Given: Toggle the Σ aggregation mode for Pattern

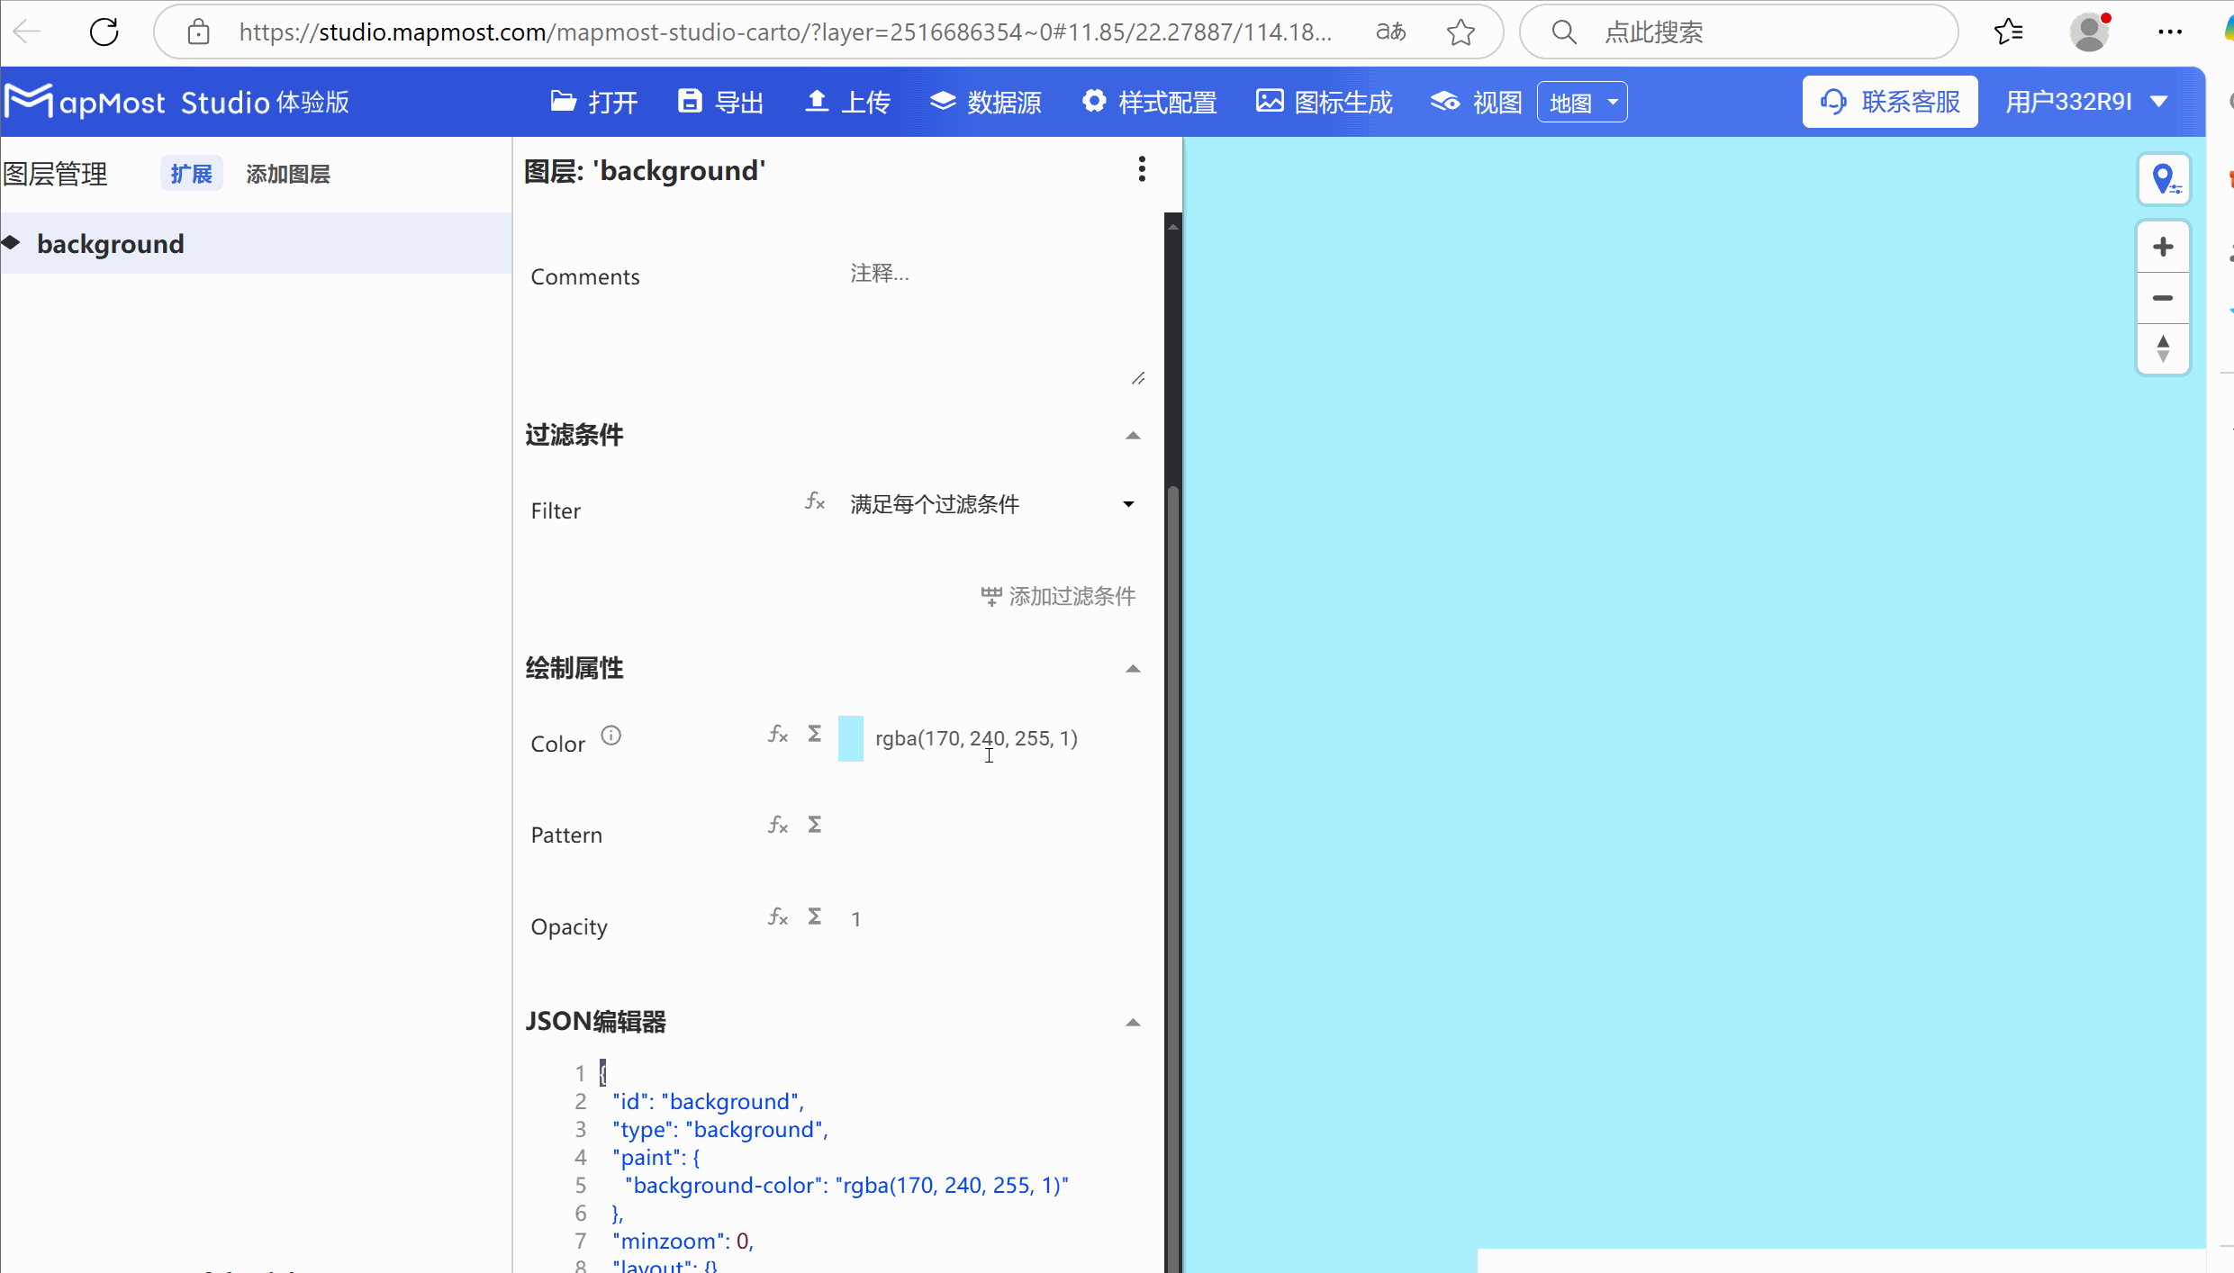Looking at the screenshot, I should [x=814, y=824].
